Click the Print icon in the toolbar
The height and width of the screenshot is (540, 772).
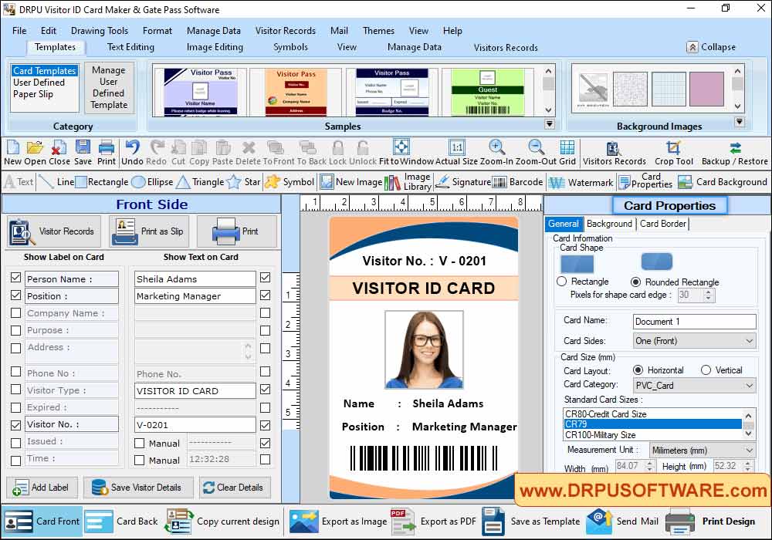pyautogui.click(x=107, y=153)
